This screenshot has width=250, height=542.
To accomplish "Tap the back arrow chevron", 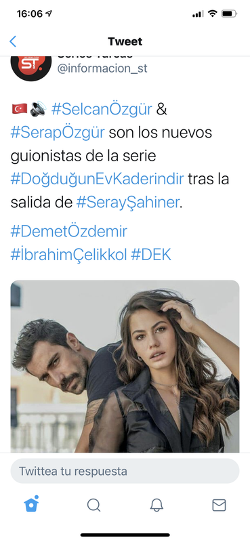I will [13, 41].
